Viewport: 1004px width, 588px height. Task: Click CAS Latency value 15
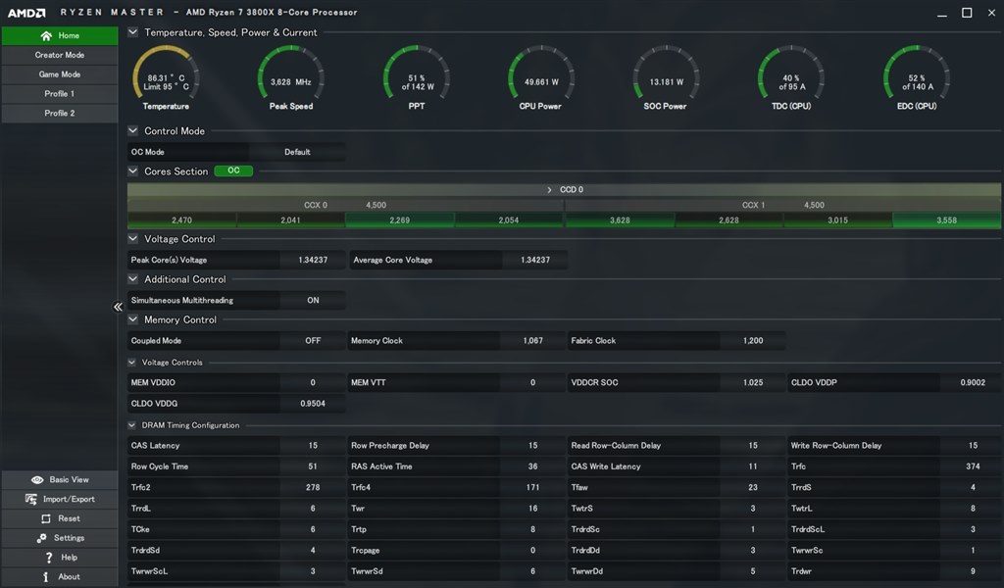tap(313, 445)
